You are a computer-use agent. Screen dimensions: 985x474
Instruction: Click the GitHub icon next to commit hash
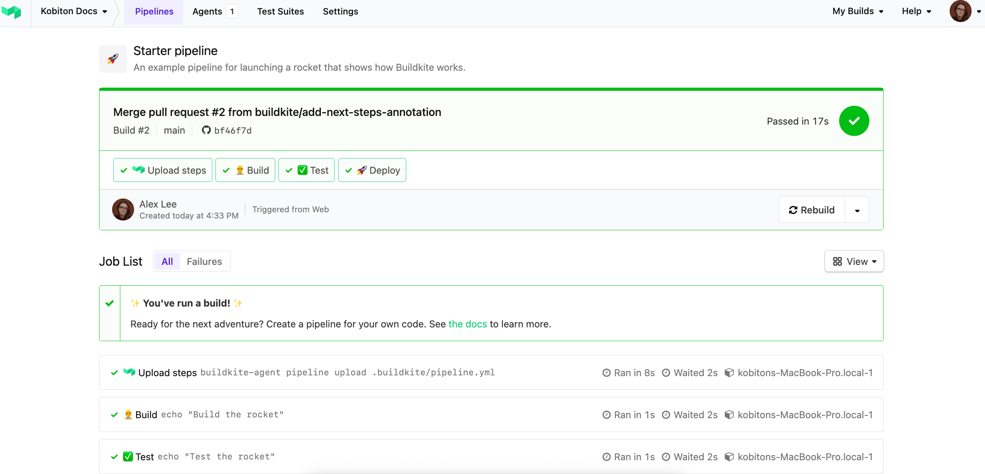pyautogui.click(x=206, y=130)
